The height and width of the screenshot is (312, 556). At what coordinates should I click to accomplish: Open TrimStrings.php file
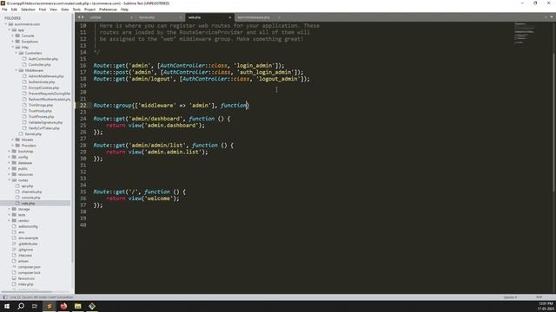(41, 105)
